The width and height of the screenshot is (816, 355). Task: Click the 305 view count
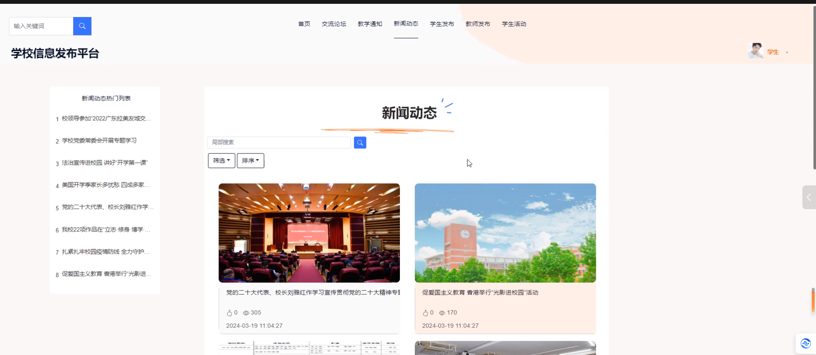(256, 312)
